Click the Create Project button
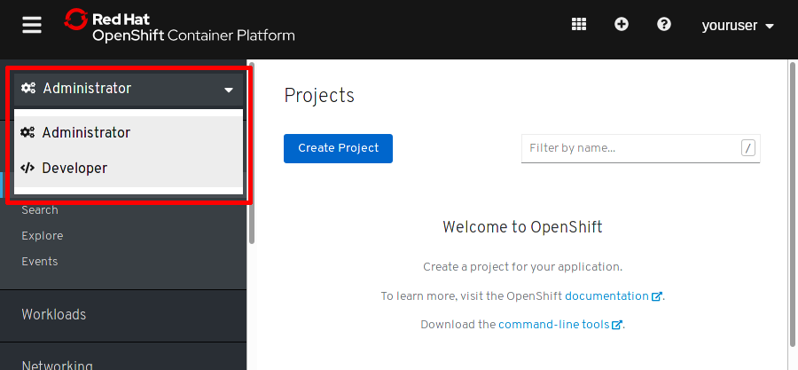The image size is (798, 370). coord(338,148)
